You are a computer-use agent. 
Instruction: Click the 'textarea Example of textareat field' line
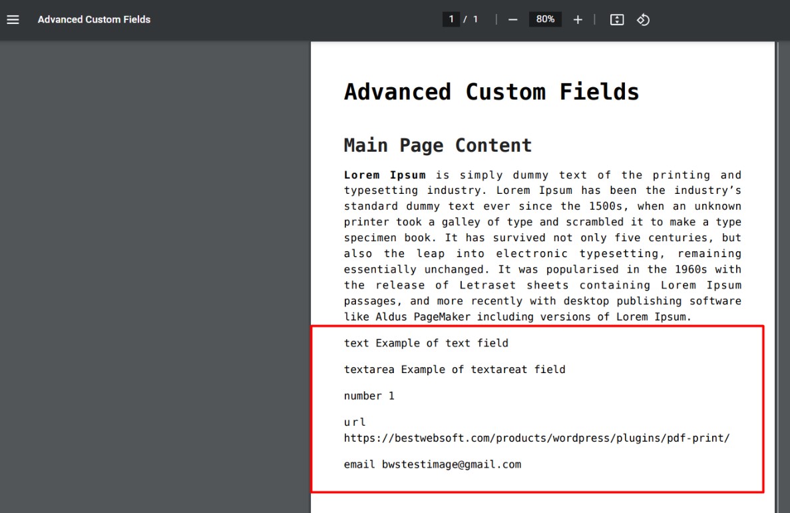tap(455, 369)
